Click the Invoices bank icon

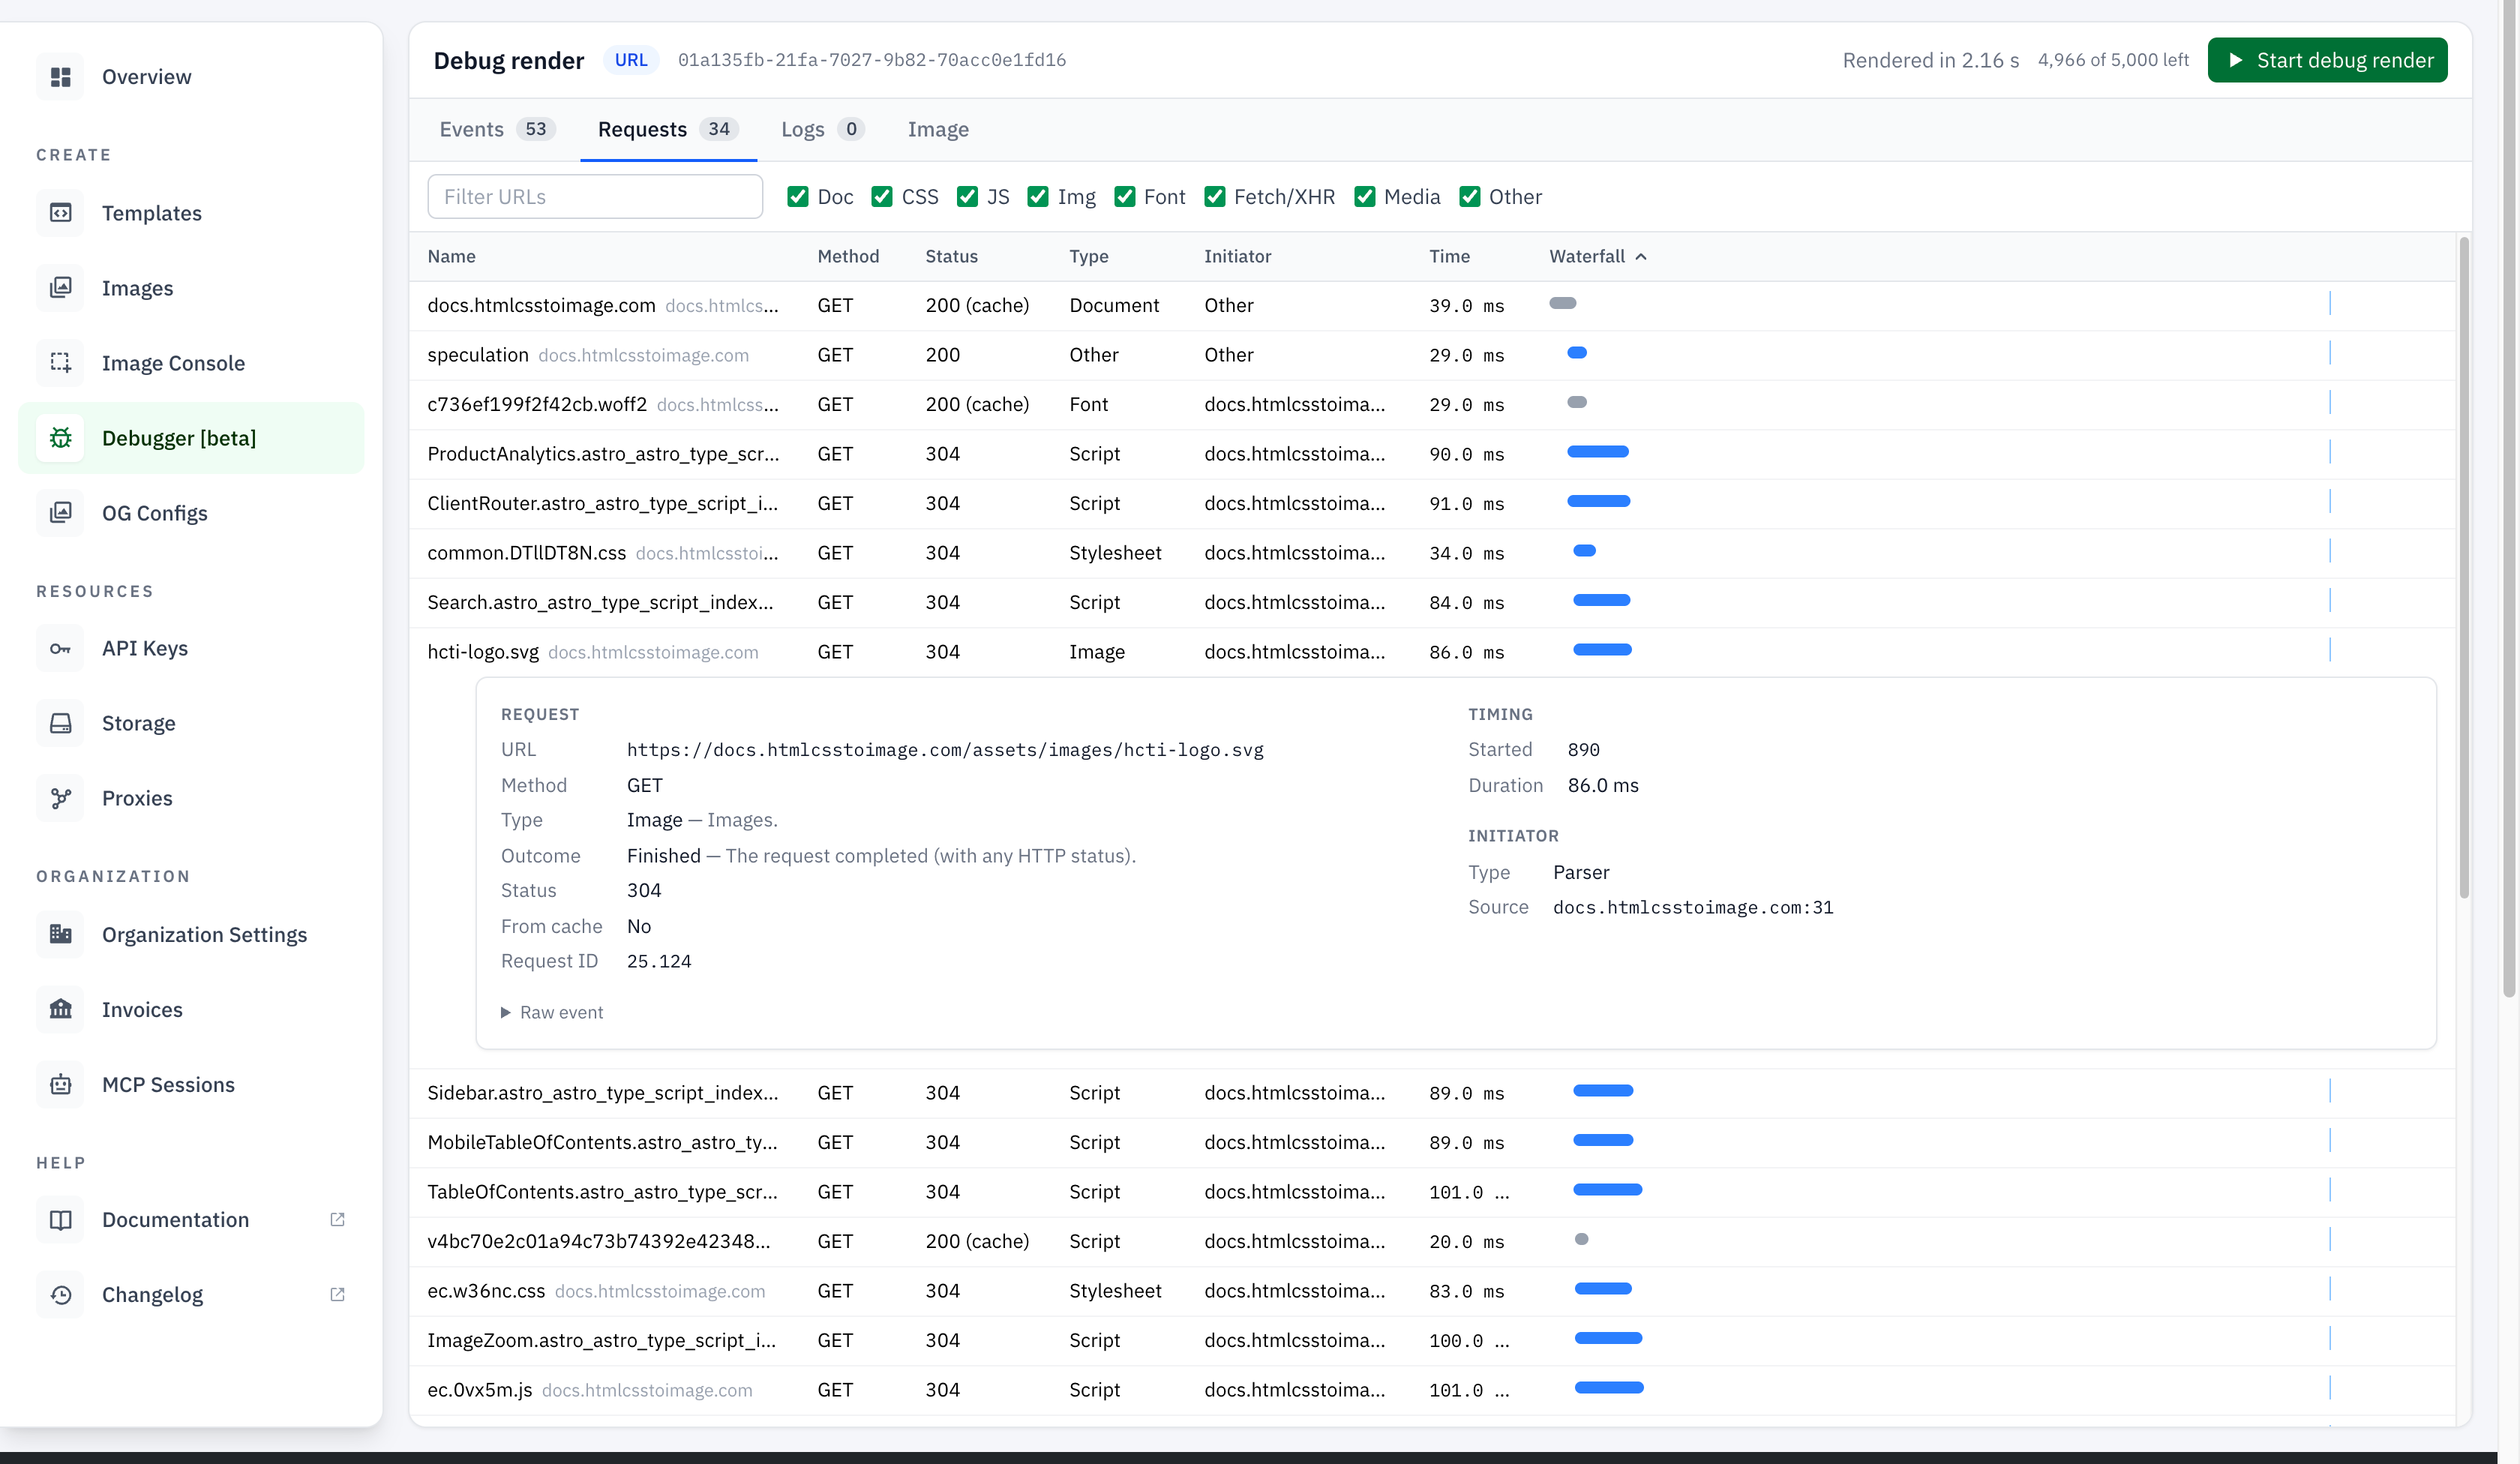tap(61, 1010)
